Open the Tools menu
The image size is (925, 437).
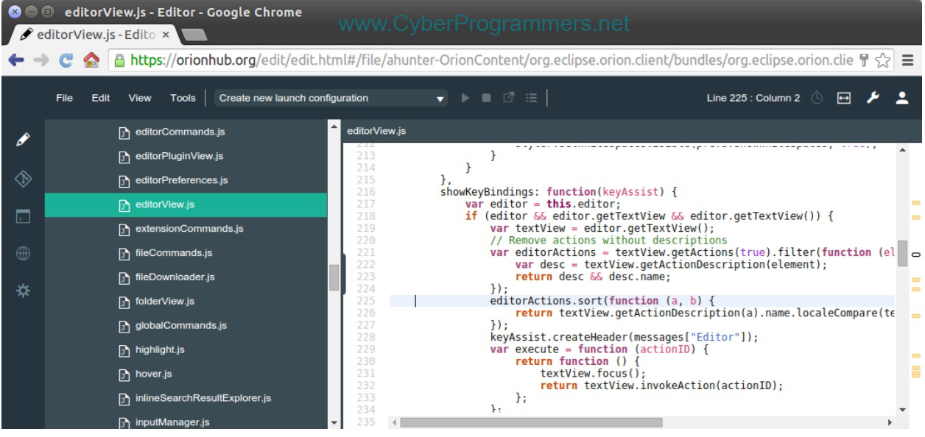click(x=183, y=98)
